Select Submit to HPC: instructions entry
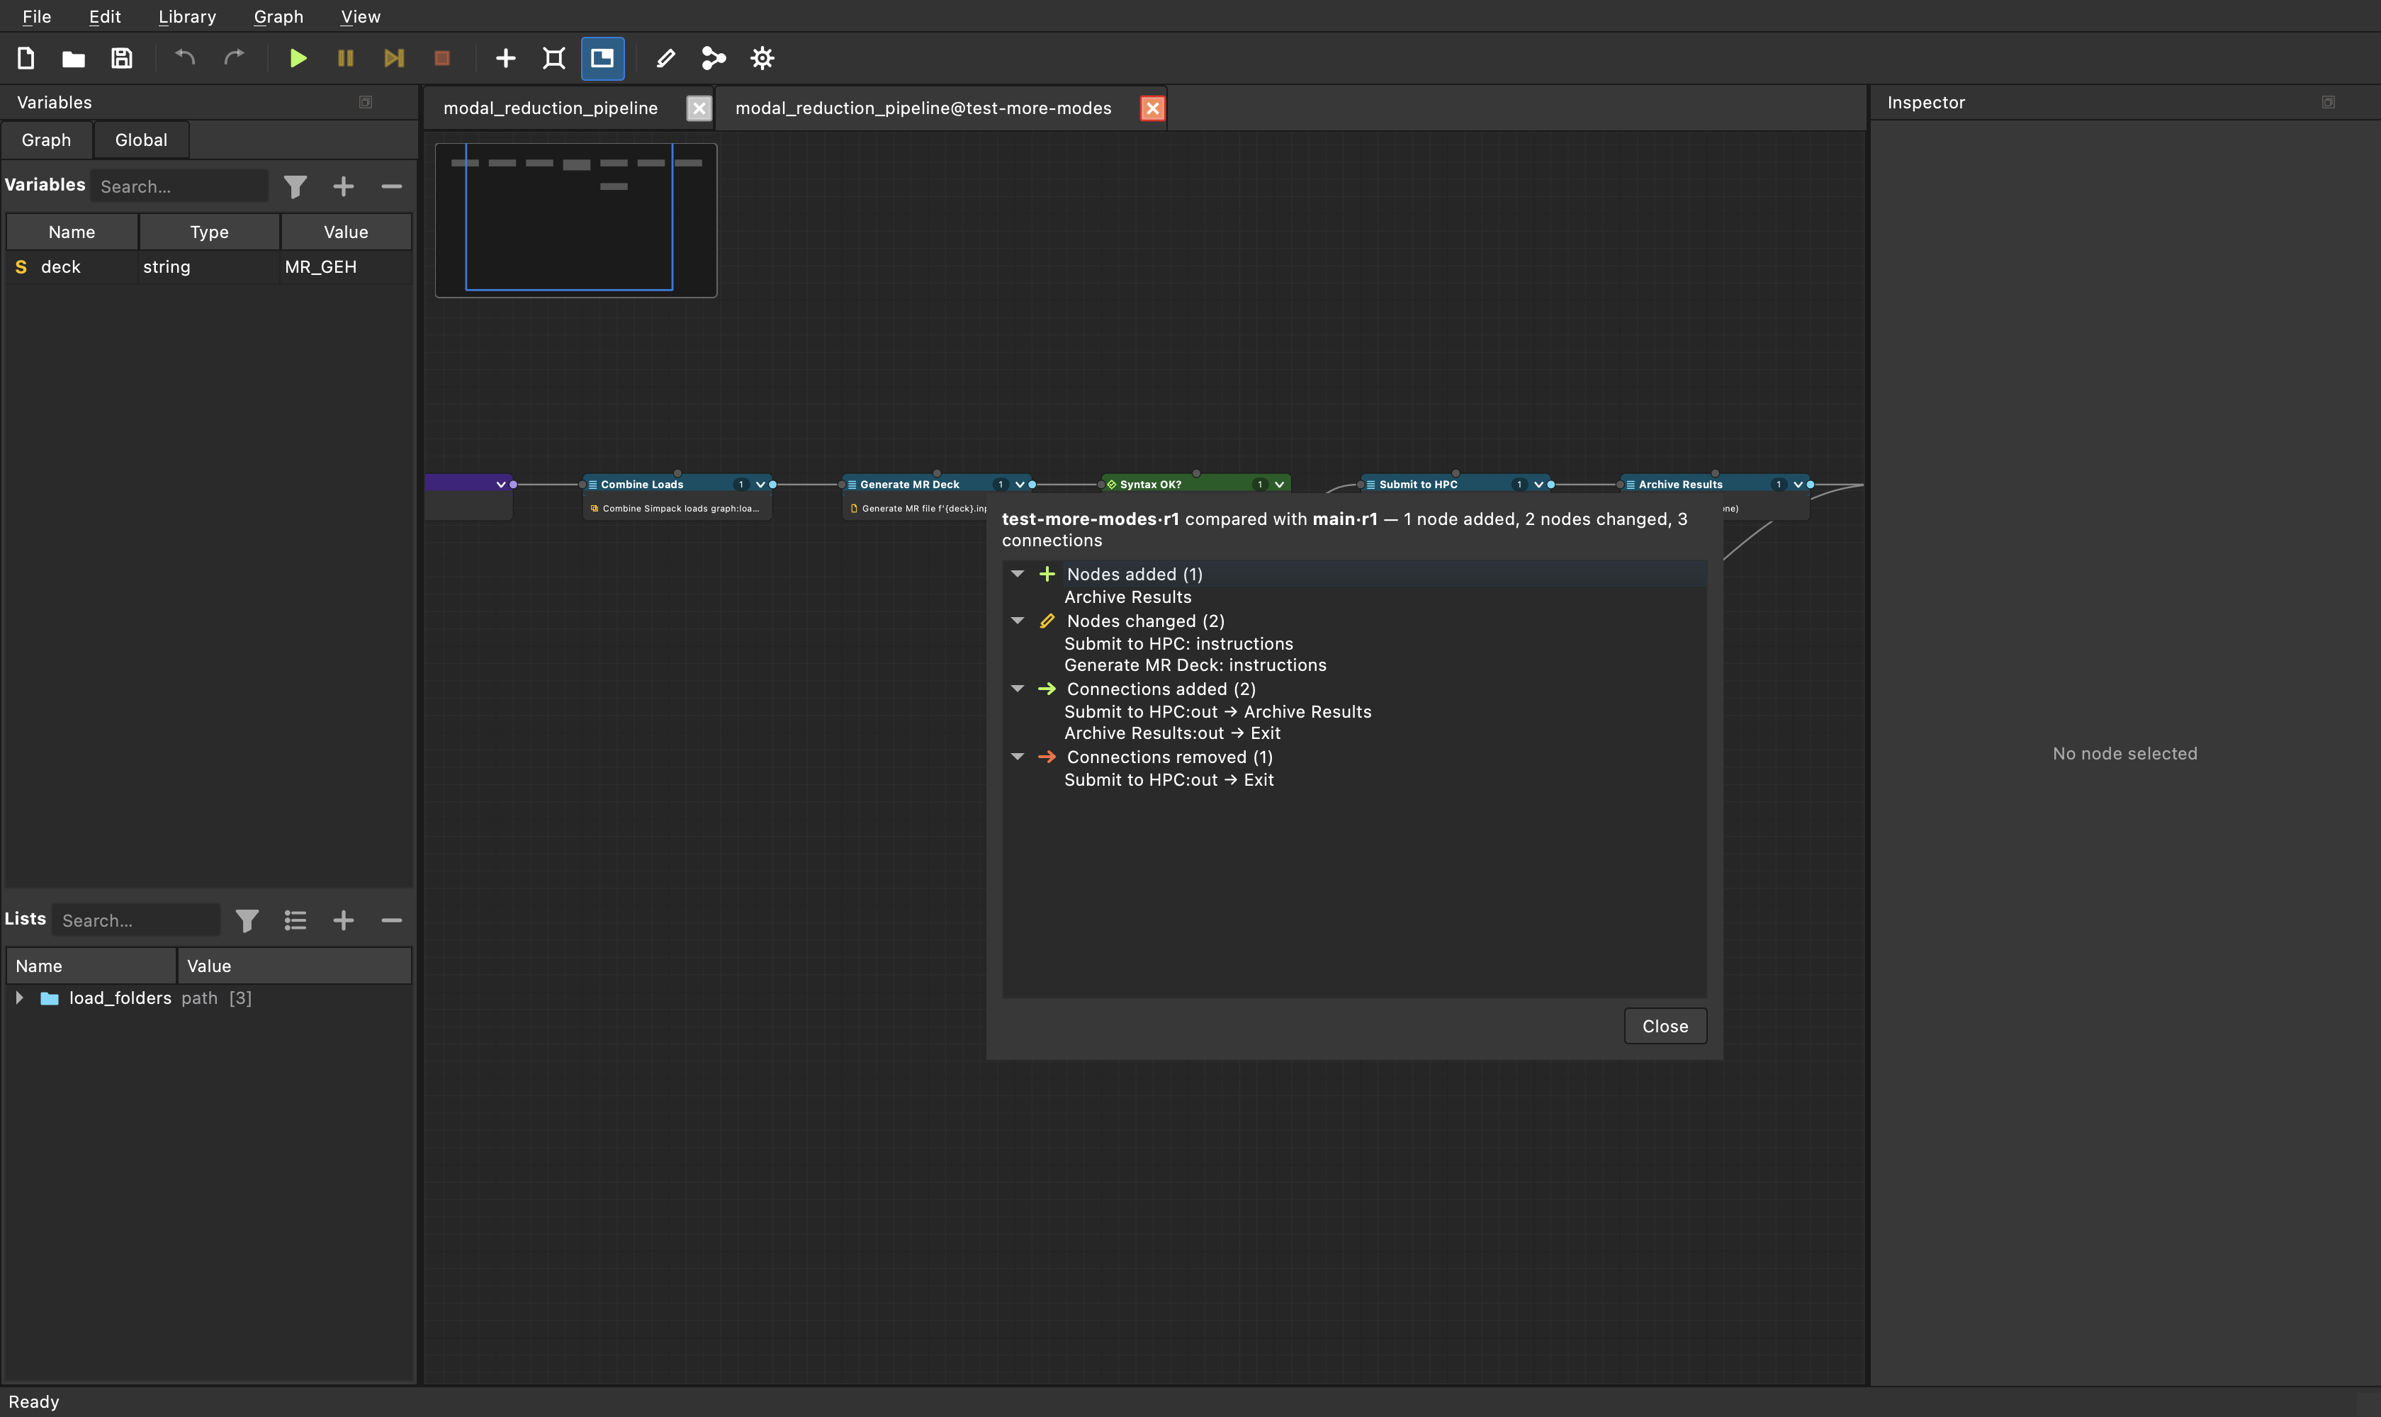Screen dimensions: 2381x1417 pos(1178,643)
